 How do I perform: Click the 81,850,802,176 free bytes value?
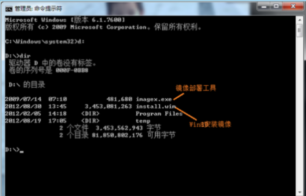click(117, 135)
